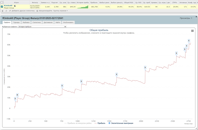Uncheck the R3mboAll row checkbox
198x130 pixels.
tap(2, 7)
